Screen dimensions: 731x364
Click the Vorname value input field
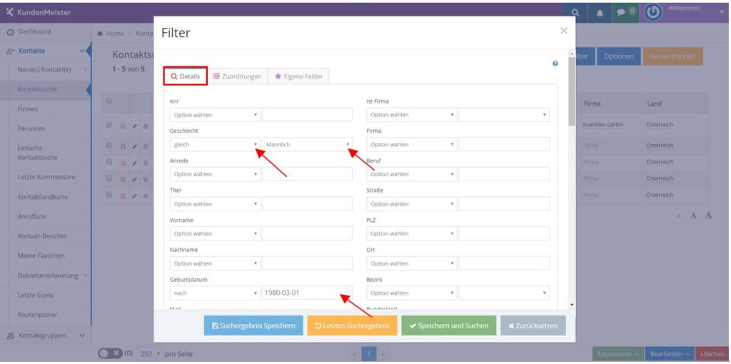[307, 233]
